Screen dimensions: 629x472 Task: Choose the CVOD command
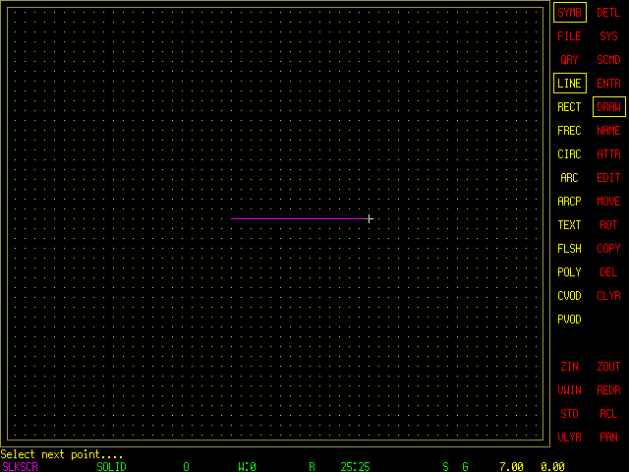tap(569, 296)
